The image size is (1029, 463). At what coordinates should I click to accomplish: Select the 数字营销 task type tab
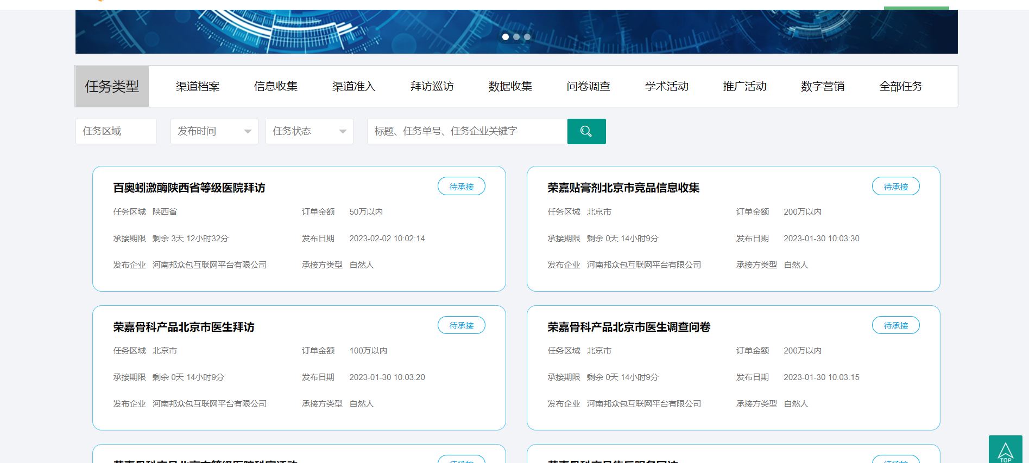click(x=823, y=86)
